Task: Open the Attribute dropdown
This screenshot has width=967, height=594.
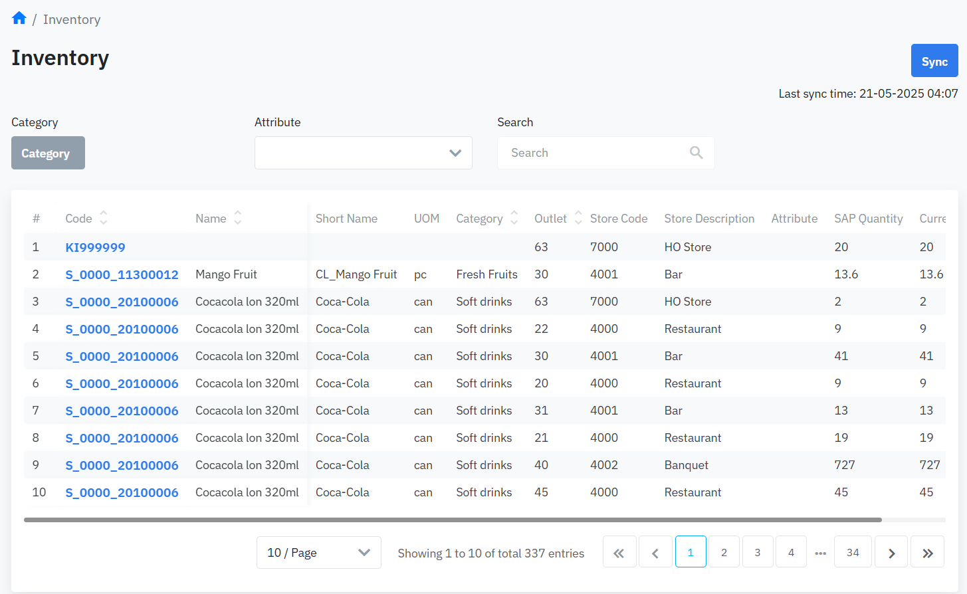Action: 363,153
